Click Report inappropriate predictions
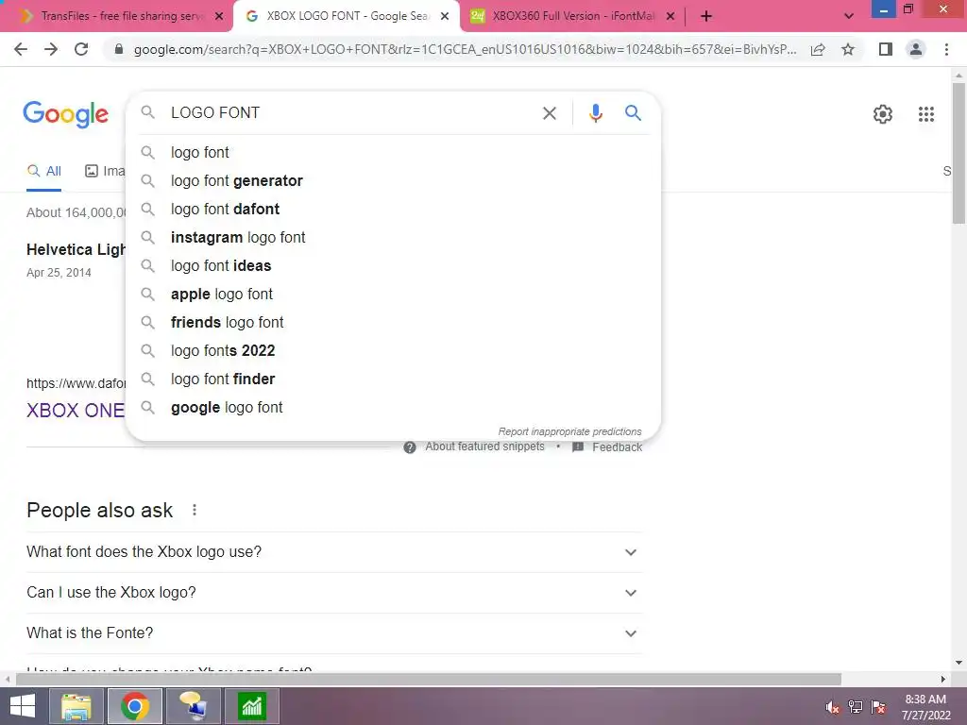 pos(569,431)
